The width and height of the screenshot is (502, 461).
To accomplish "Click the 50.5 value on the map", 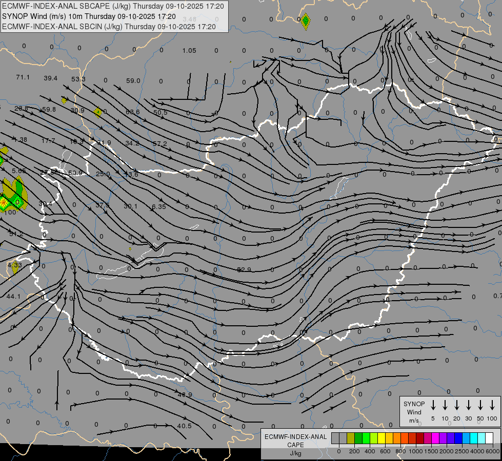I will 160,112.
